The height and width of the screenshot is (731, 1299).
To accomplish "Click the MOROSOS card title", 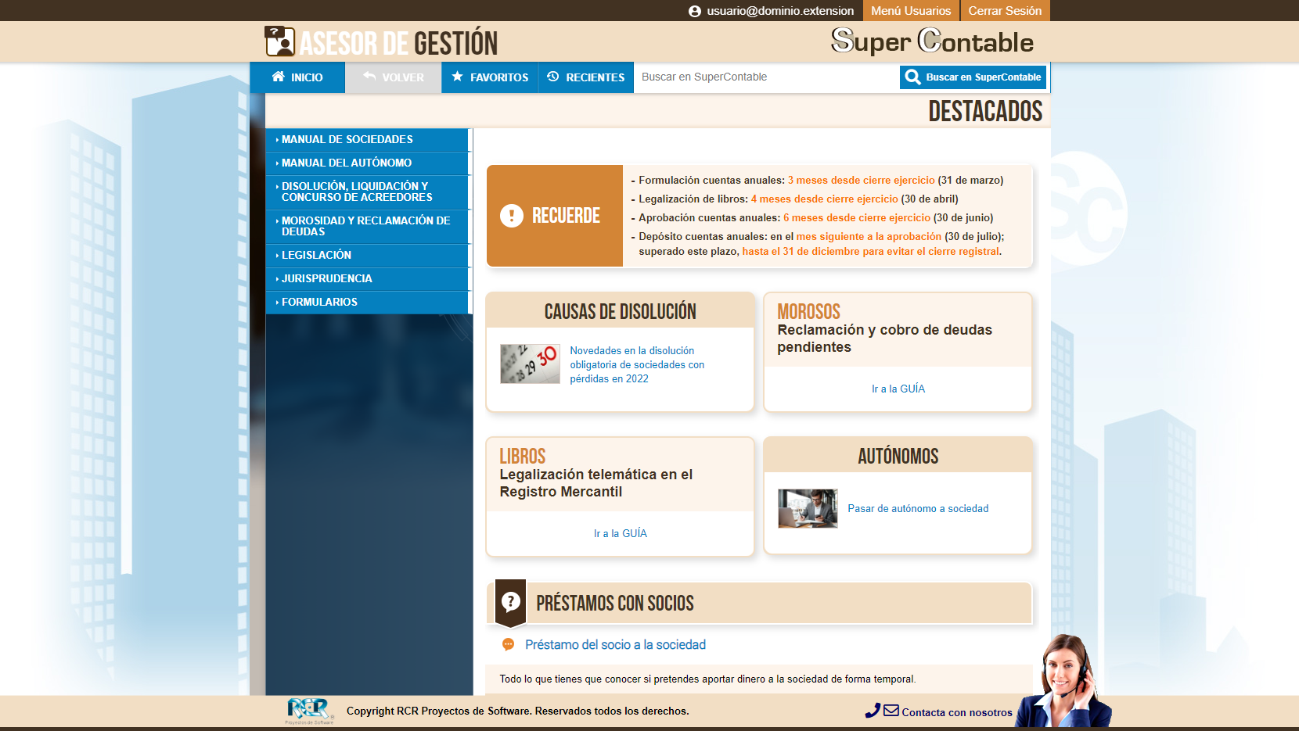I will (x=808, y=311).
